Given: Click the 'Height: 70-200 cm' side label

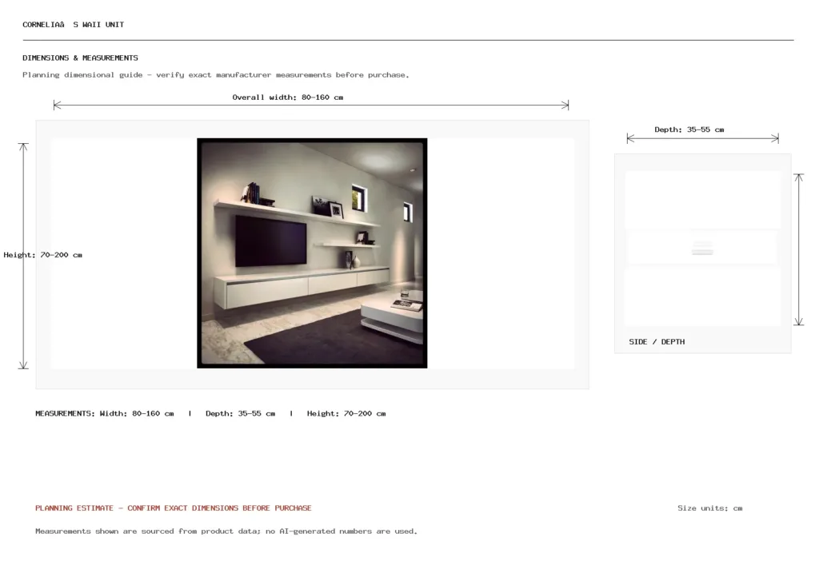Looking at the screenshot, I should (x=43, y=255).
